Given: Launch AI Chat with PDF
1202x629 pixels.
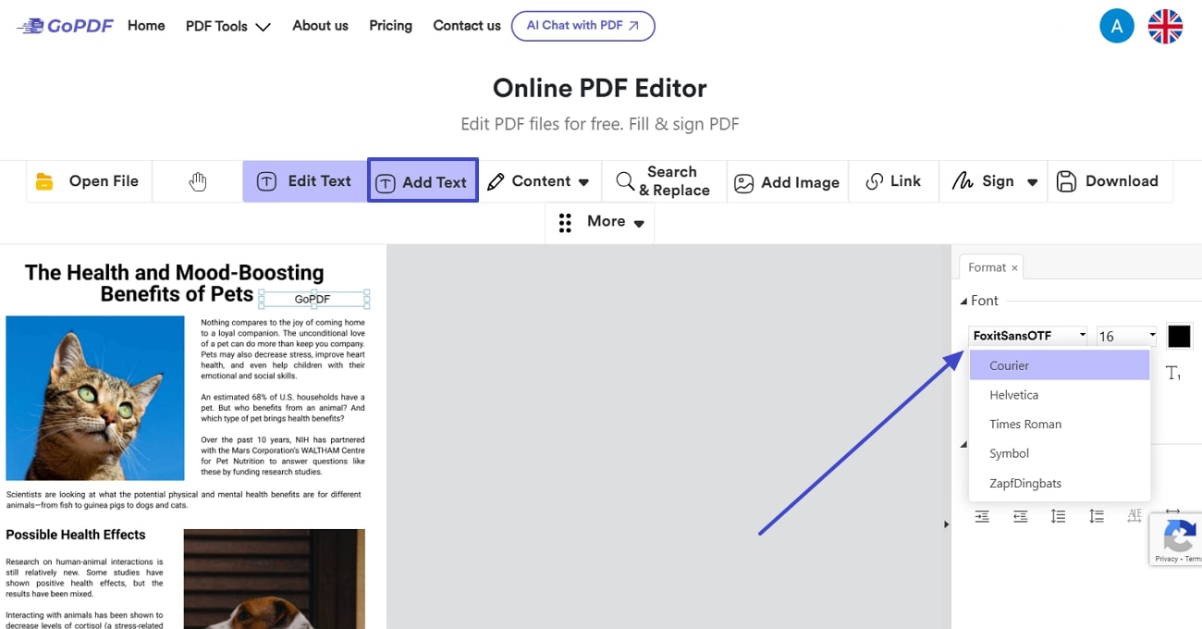Looking at the screenshot, I should point(583,26).
